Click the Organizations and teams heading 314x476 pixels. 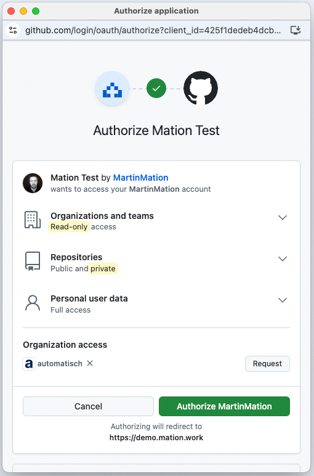pyautogui.click(x=102, y=216)
